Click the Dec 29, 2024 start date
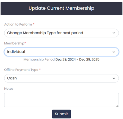Image resolution: width=123 pixels, height=119 pixels. (66, 59)
